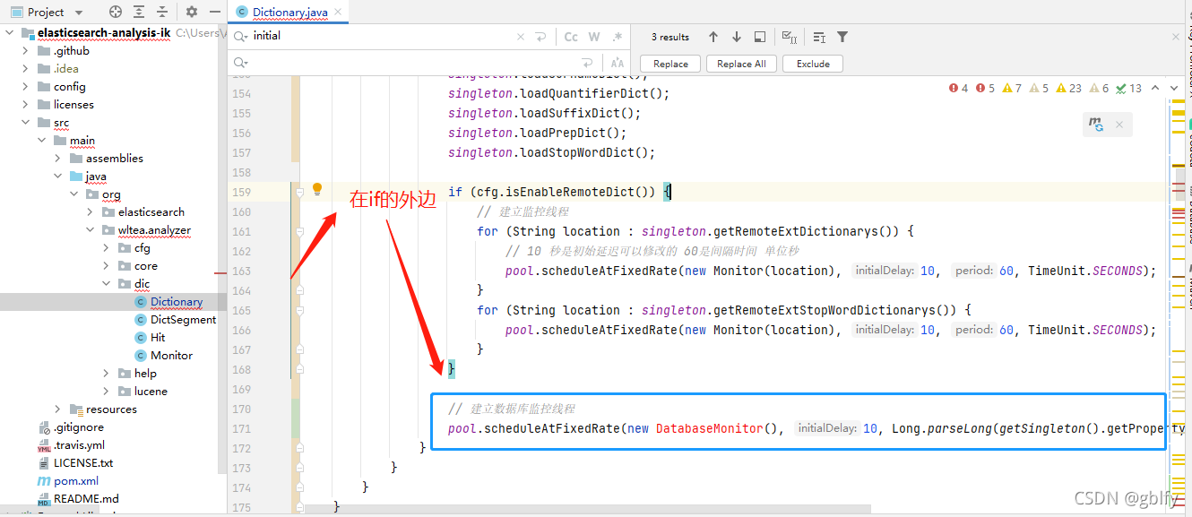Expand the .github folder

click(x=25, y=51)
